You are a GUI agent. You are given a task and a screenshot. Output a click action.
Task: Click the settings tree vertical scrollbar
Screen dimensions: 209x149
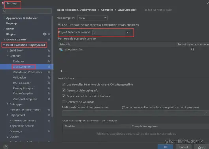[53, 66]
